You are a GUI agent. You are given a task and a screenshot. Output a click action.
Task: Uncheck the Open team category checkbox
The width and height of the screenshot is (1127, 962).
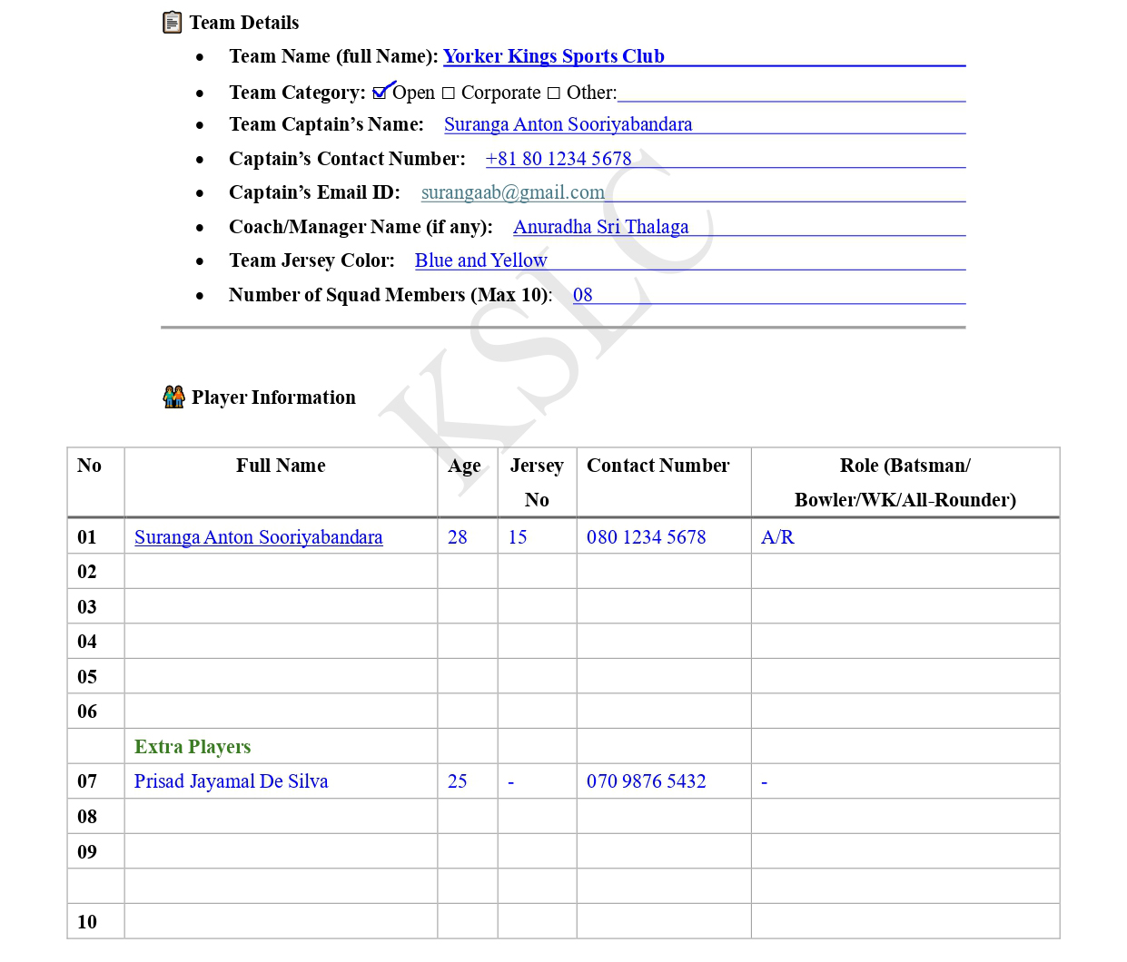pyautogui.click(x=381, y=93)
